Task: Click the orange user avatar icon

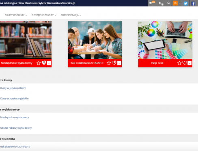Action: click(175, 3)
